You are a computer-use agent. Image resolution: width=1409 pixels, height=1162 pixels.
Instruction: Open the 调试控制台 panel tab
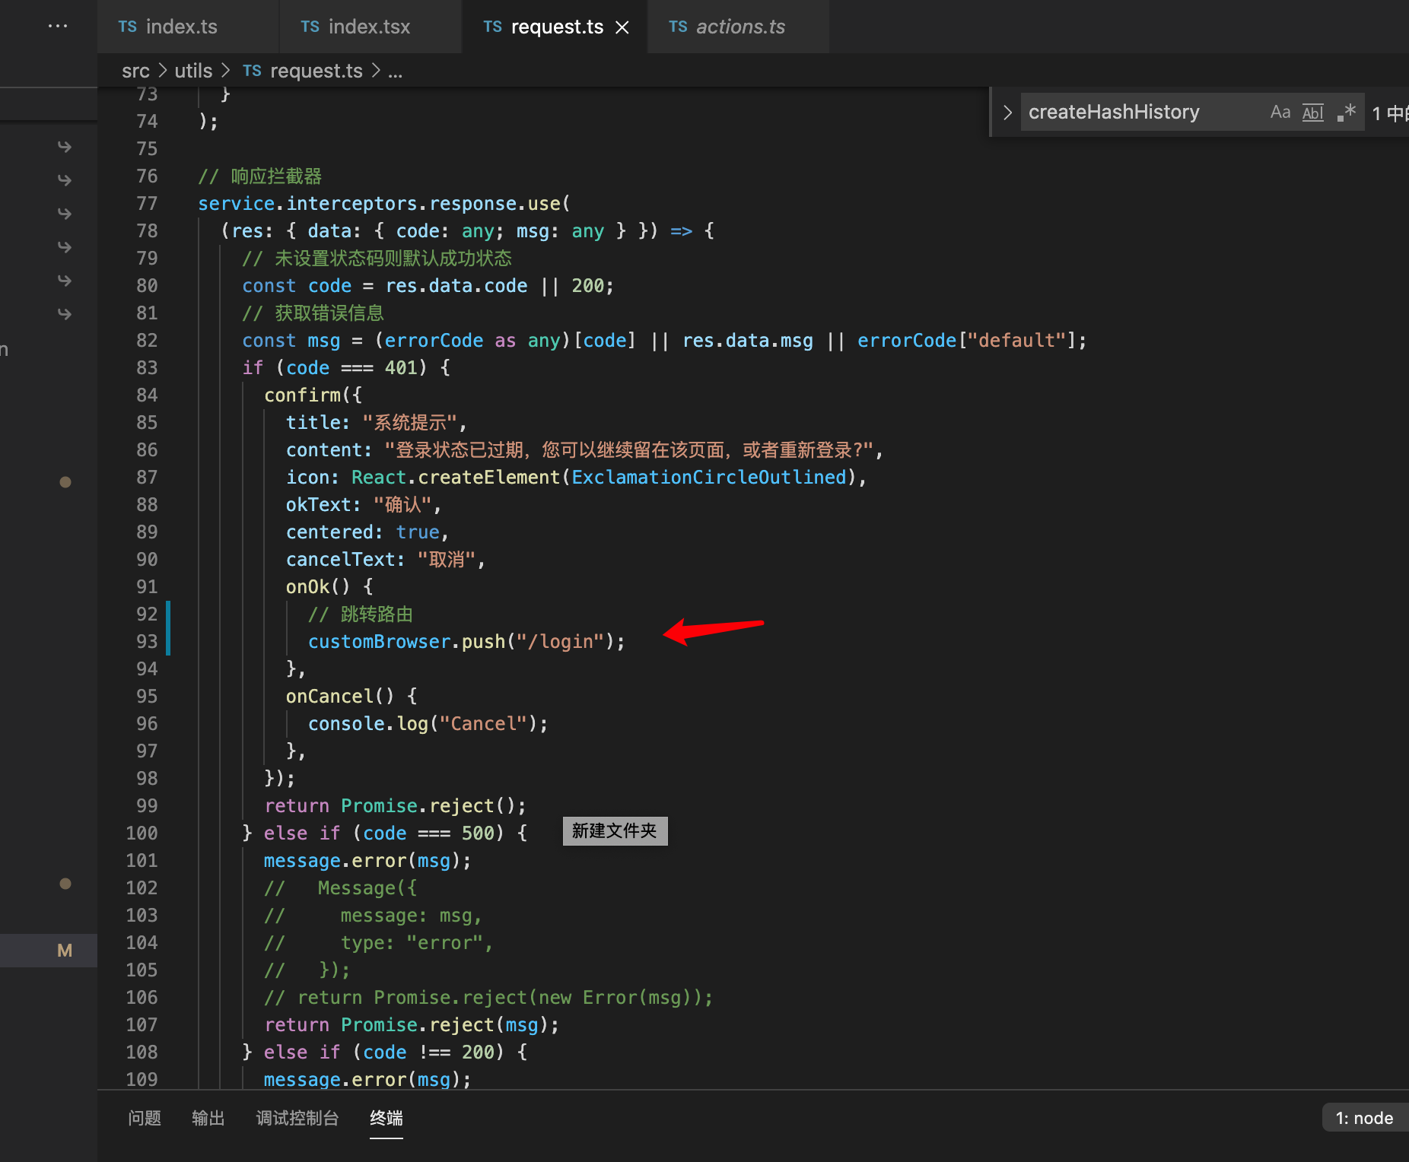pyautogui.click(x=297, y=1118)
